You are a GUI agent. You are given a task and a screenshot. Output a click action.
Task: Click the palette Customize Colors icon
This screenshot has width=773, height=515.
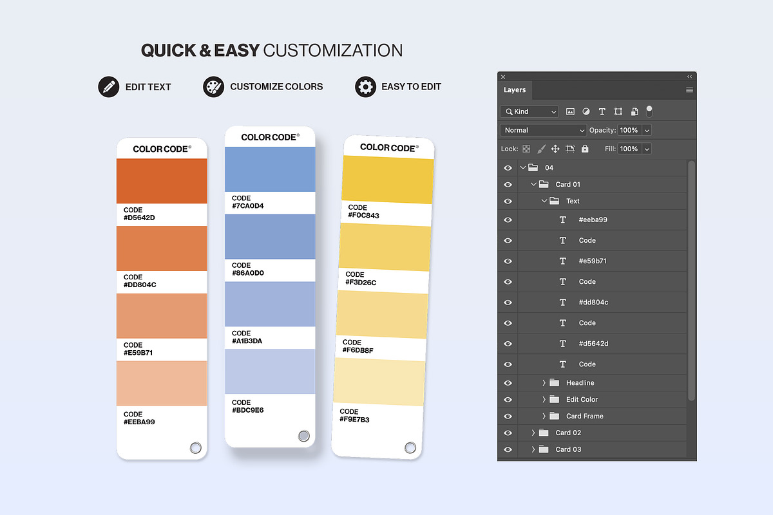pos(213,86)
